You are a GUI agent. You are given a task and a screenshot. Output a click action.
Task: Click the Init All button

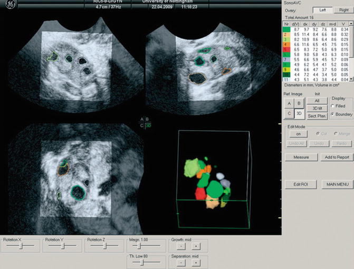(x=318, y=100)
